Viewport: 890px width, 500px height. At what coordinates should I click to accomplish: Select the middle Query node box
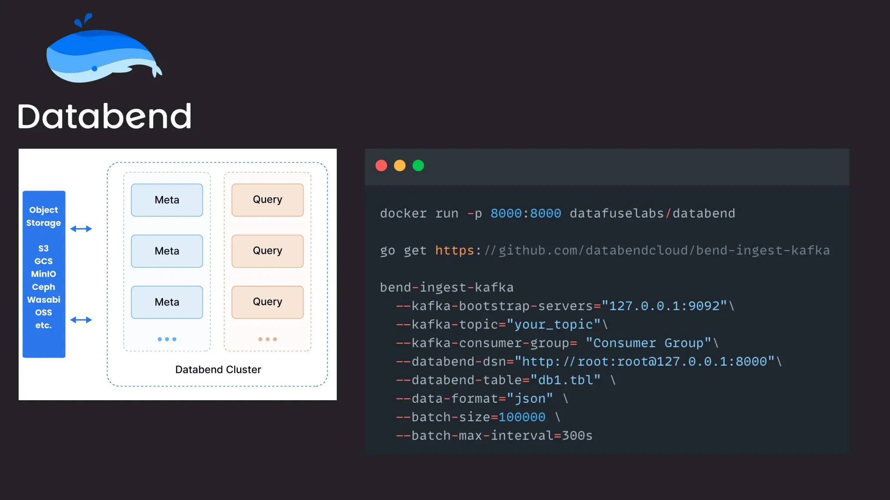point(267,251)
